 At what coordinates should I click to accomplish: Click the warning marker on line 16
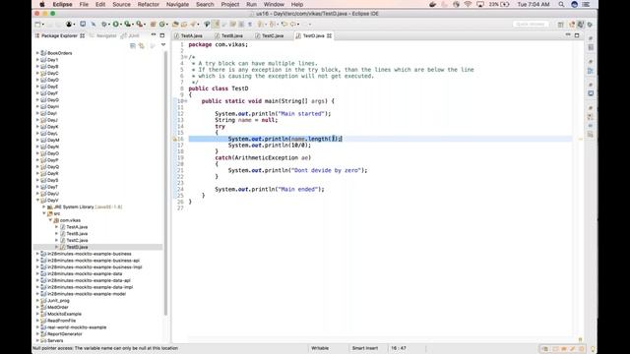point(175,139)
